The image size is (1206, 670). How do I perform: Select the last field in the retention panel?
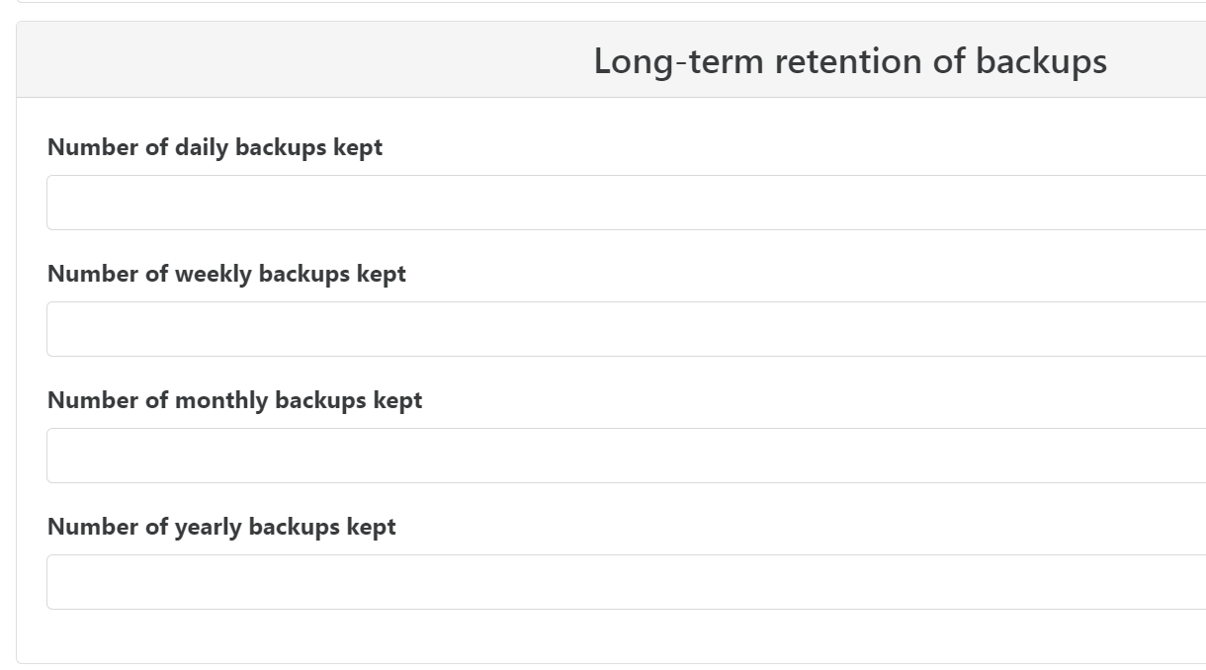[625, 582]
